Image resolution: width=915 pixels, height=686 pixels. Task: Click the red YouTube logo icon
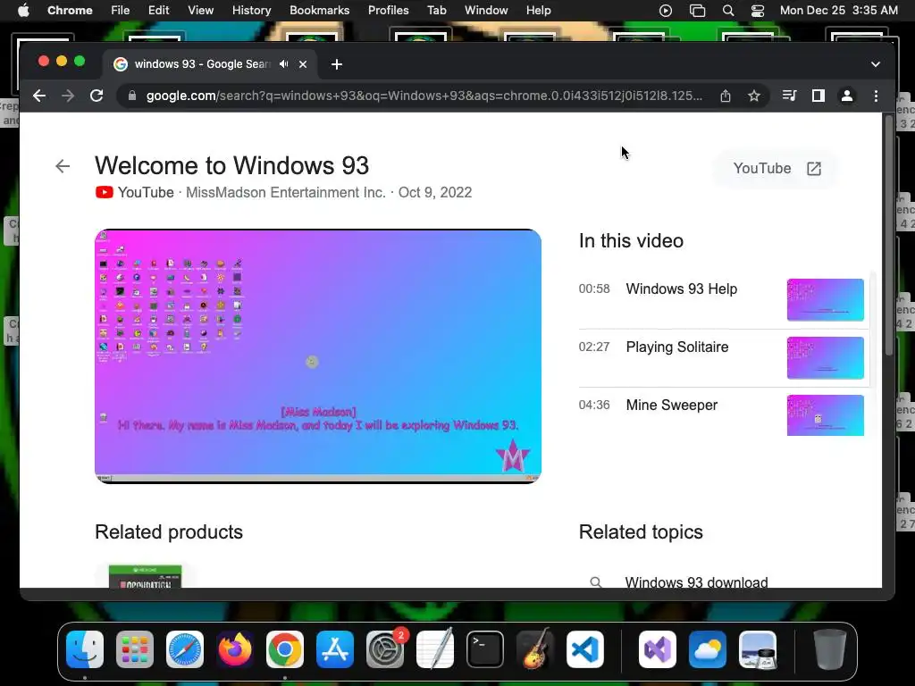point(105,193)
